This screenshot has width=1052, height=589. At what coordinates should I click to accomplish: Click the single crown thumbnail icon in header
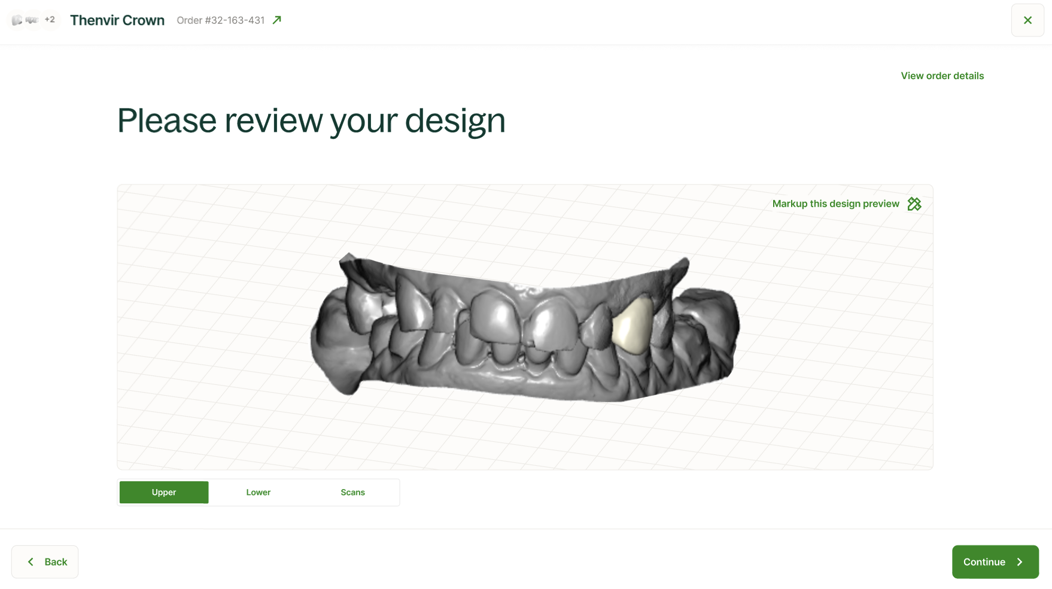[17, 20]
